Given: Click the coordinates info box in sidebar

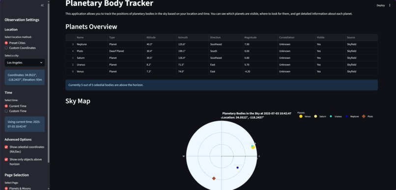Looking at the screenshot, I should coord(25,78).
